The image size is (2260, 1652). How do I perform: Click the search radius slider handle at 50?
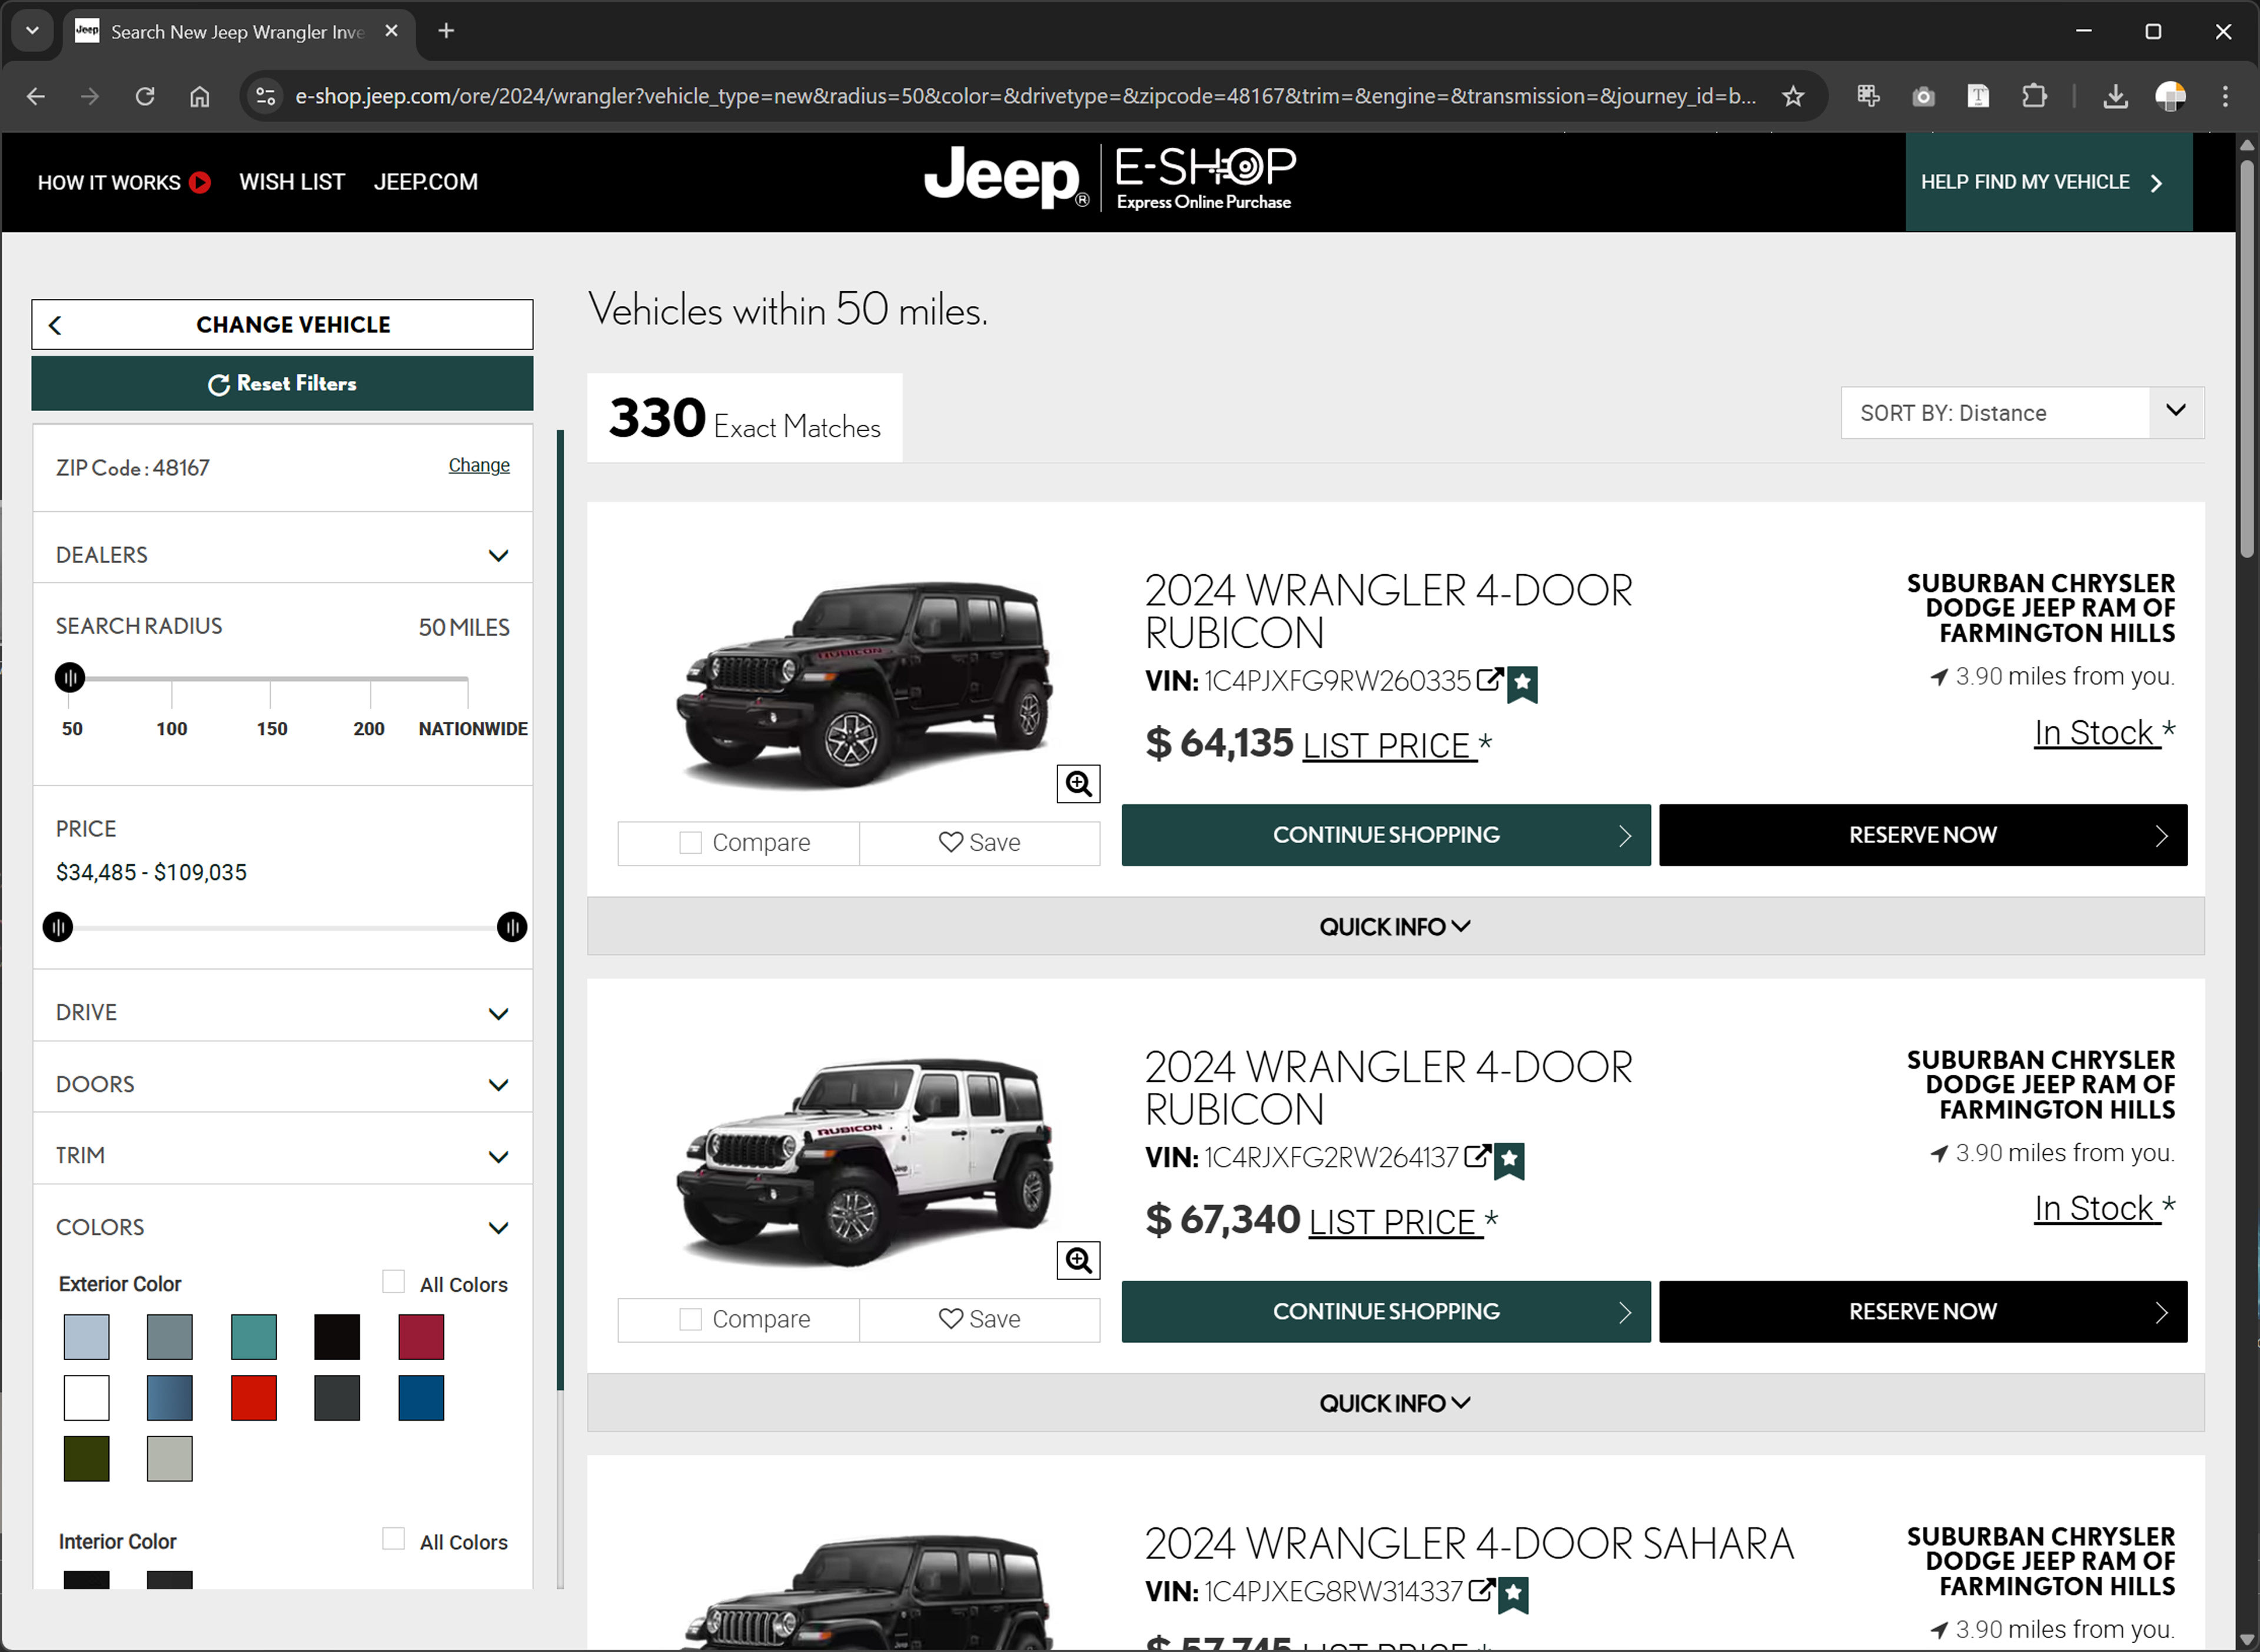click(70, 678)
